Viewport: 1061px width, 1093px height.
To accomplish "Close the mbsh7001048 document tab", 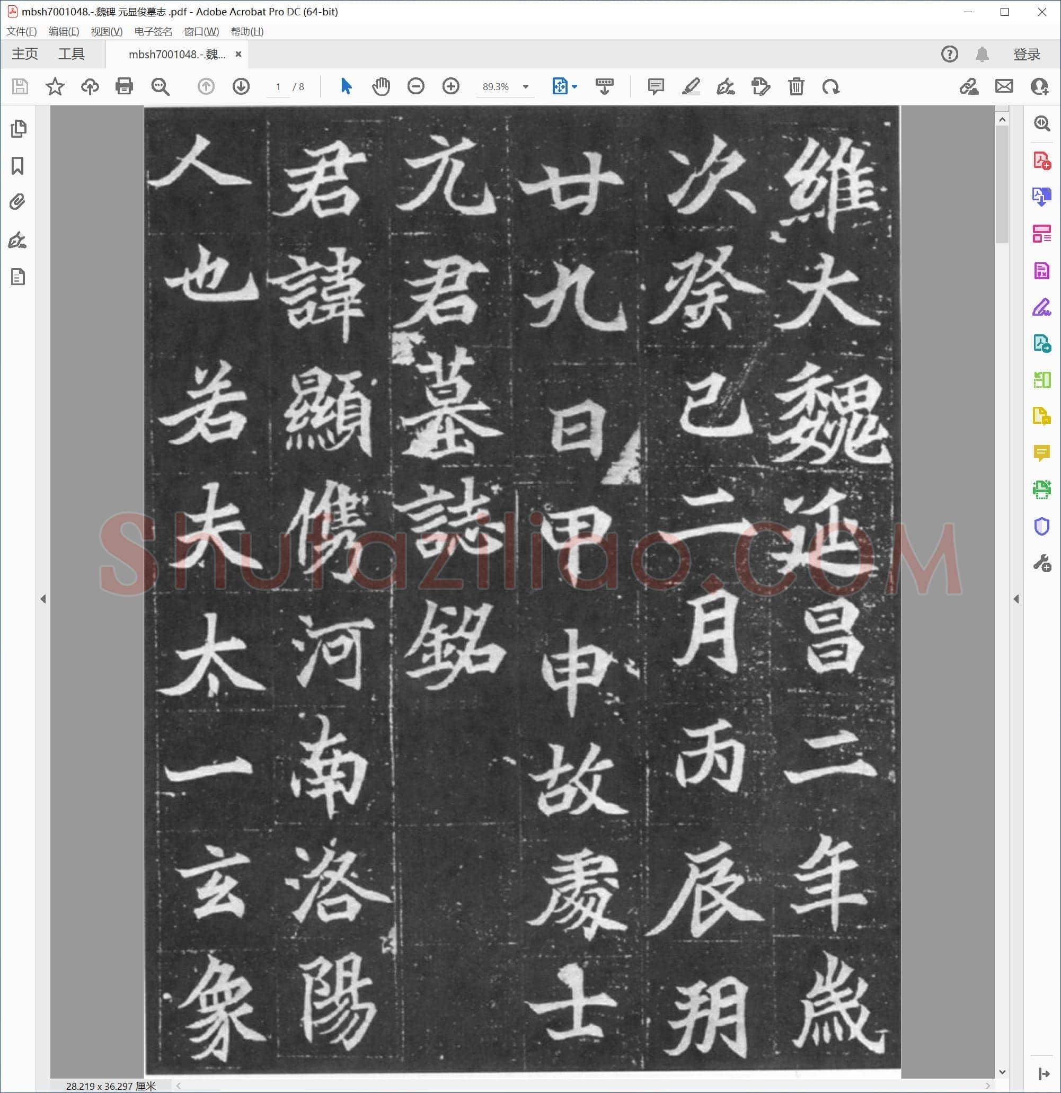I will click(x=238, y=54).
